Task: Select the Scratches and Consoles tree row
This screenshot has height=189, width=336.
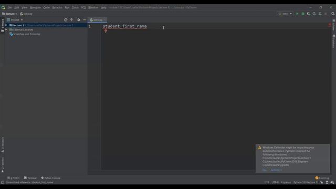Action: (x=46, y=34)
